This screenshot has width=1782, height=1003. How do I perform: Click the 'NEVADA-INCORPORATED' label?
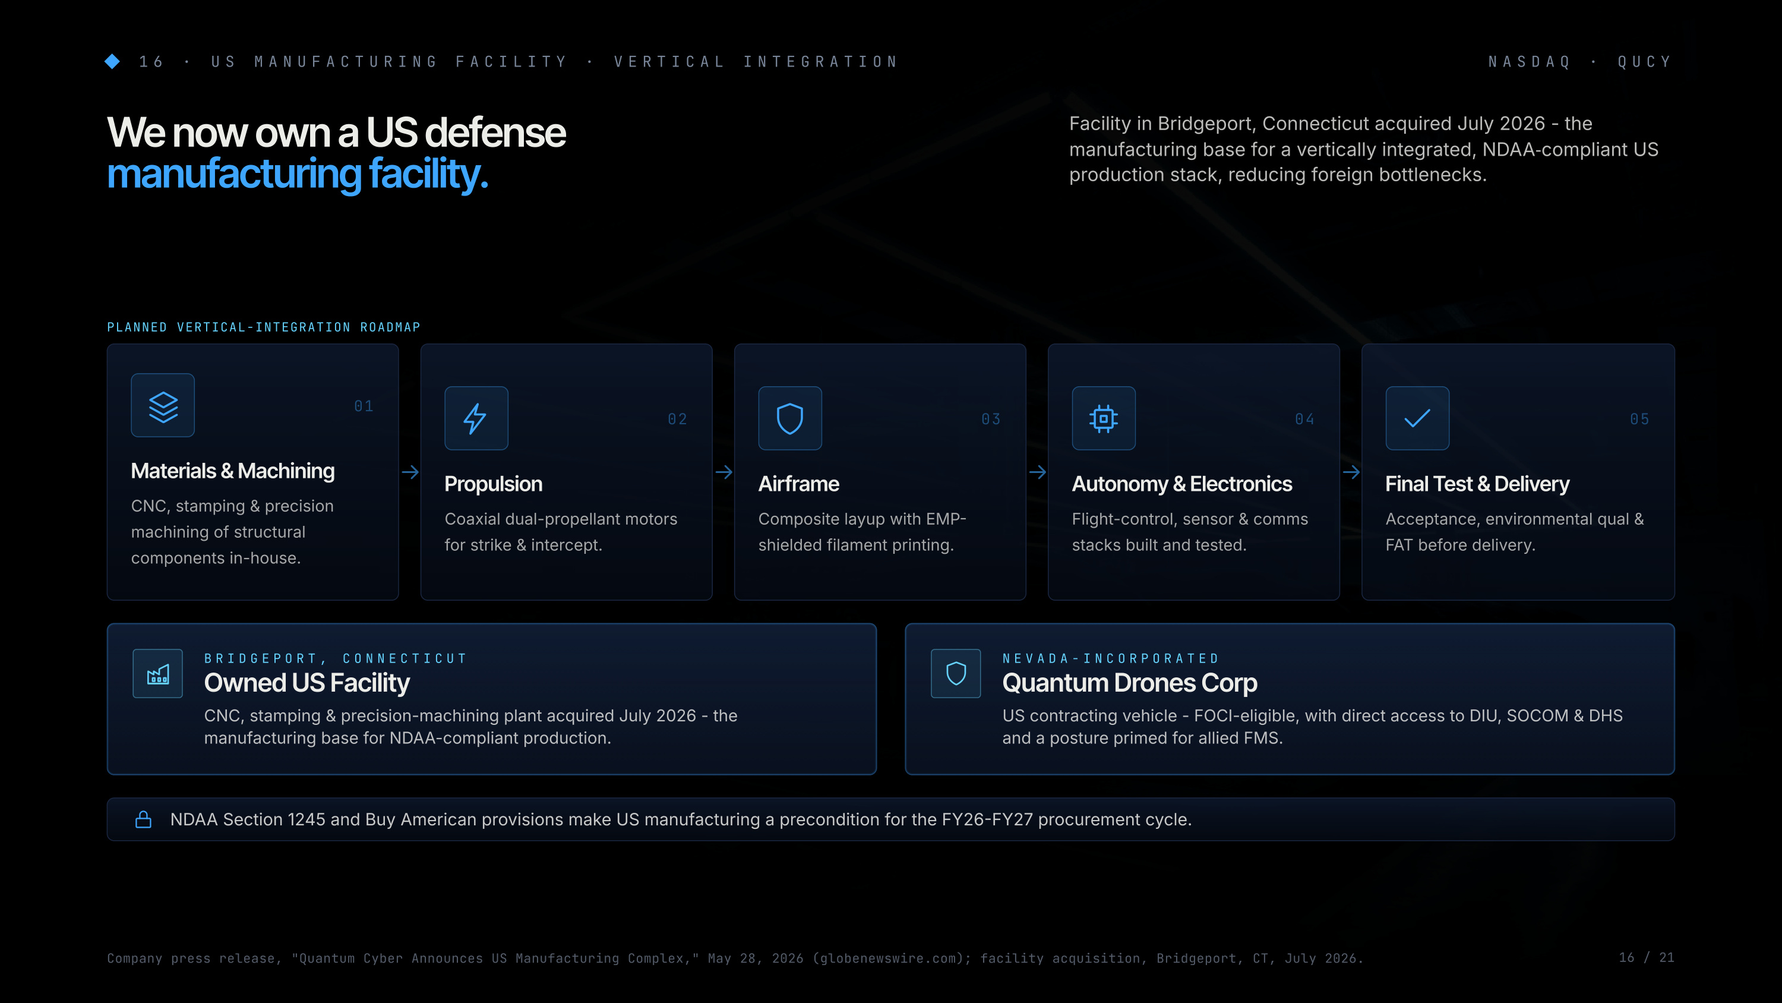pos(1110,658)
